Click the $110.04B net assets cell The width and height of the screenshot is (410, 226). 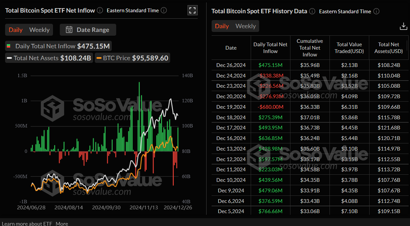tap(389, 76)
